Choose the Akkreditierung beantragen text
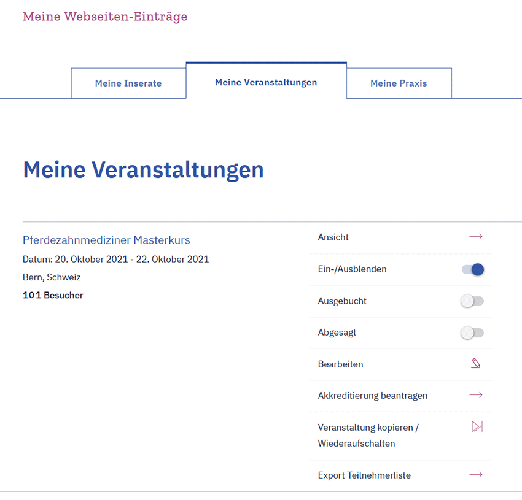The height and width of the screenshot is (500, 522). coord(372,396)
